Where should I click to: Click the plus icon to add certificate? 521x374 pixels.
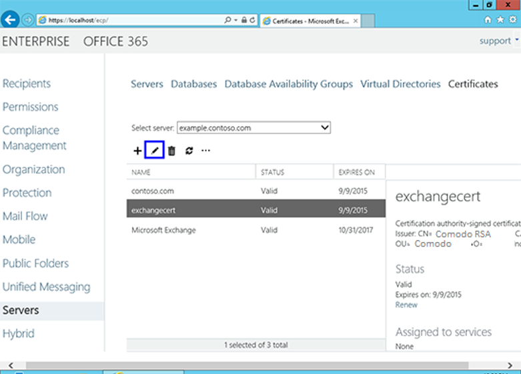(x=137, y=151)
